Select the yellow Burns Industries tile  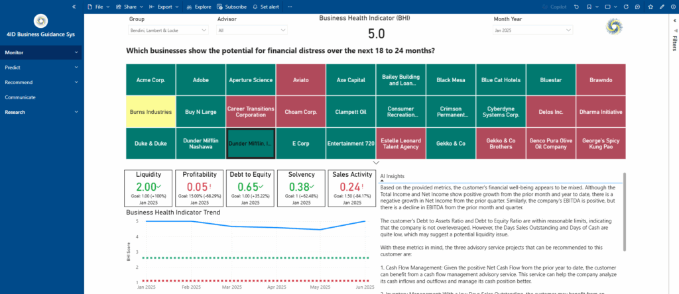[151, 111]
